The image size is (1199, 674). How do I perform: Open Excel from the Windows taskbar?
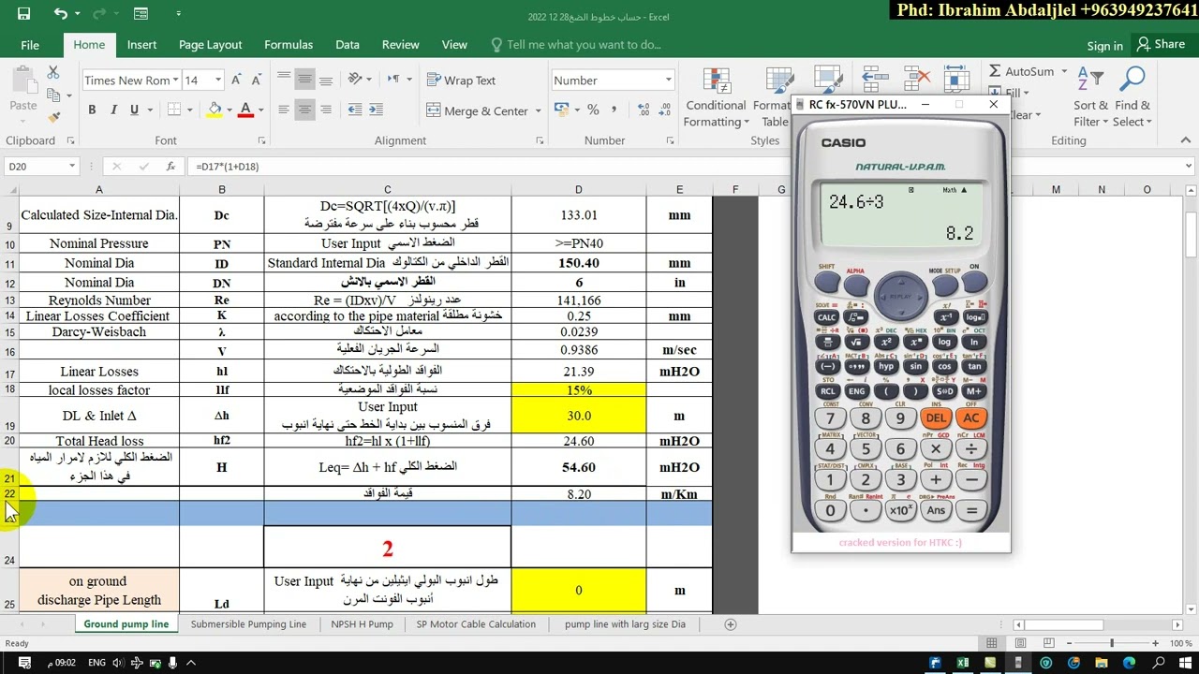coord(963,663)
